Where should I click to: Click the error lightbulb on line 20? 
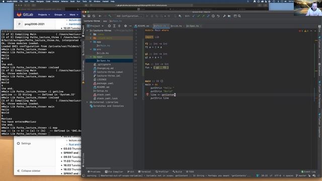tap(147, 95)
